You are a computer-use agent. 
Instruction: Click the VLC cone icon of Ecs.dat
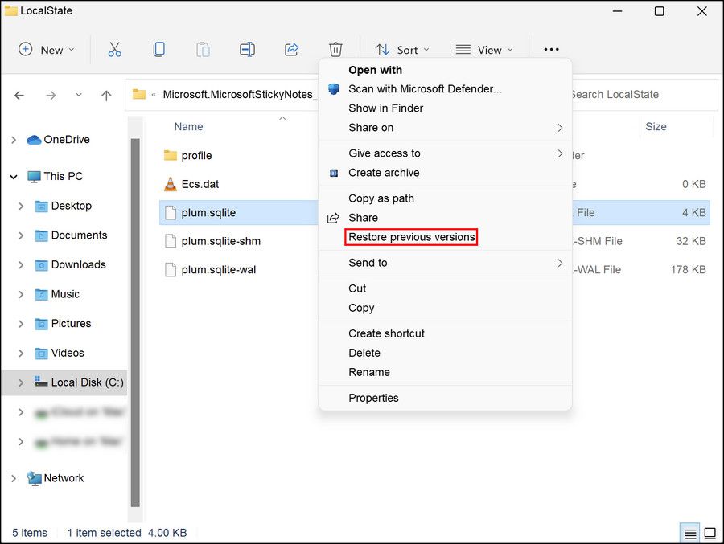click(x=171, y=184)
